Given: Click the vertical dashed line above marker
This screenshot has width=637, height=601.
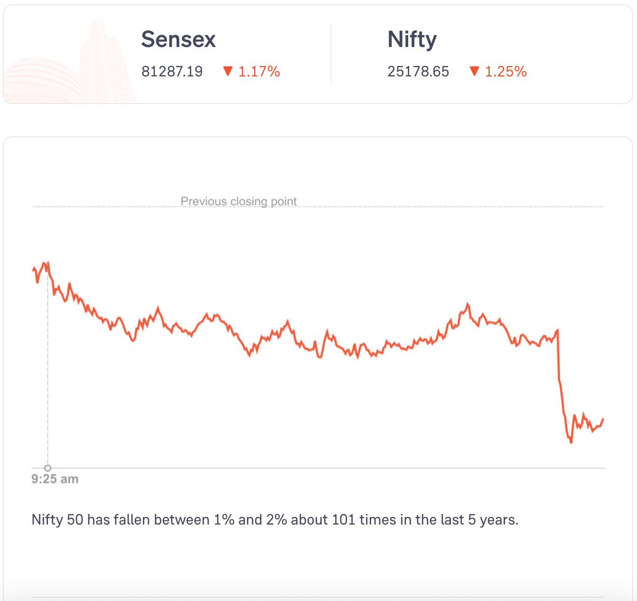Looking at the screenshot, I should (x=47, y=366).
